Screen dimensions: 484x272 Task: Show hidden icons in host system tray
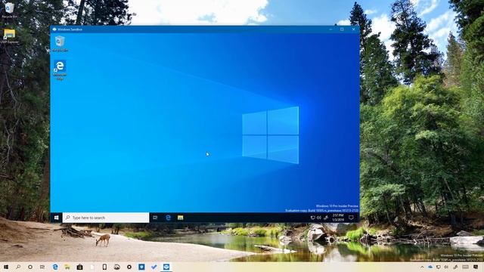422,267
